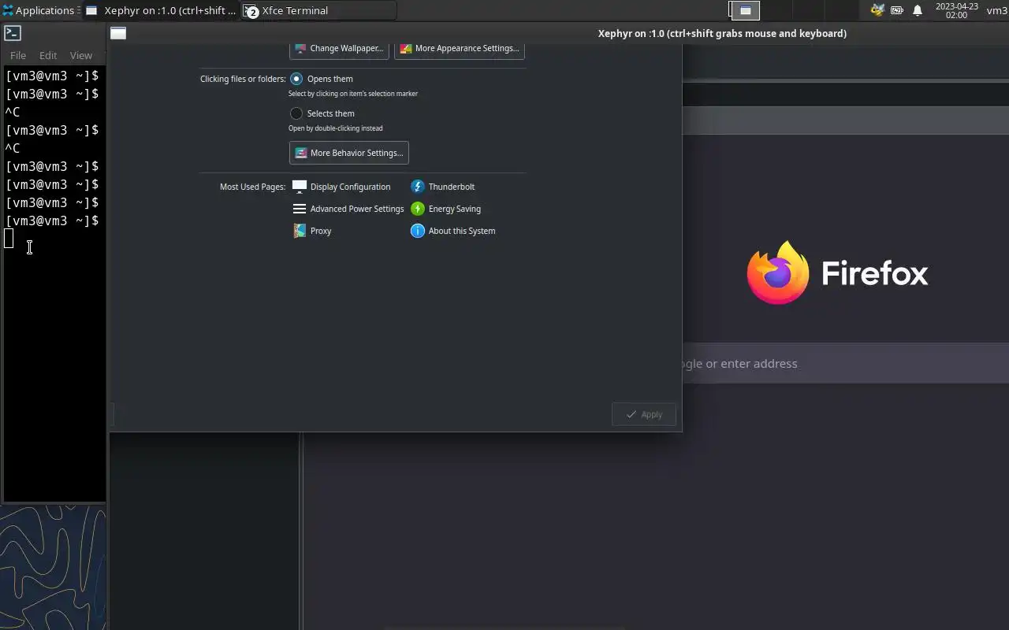The height and width of the screenshot is (630, 1009).
Task: Open the Energy Saving page
Action: pyautogui.click(x=445, y=209)
